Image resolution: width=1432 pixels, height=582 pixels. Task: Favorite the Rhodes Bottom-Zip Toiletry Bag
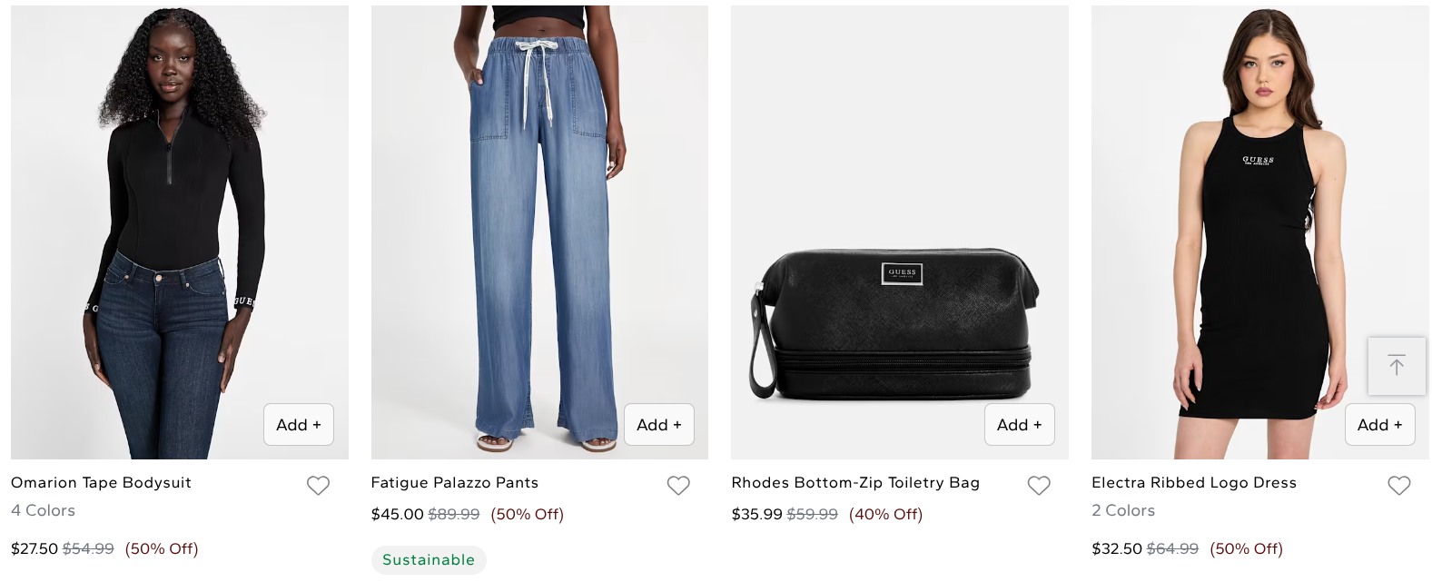point(1039,486)
